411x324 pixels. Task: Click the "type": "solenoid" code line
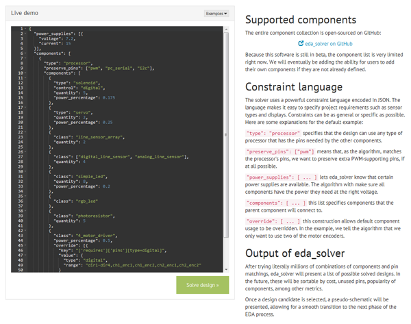77,83
